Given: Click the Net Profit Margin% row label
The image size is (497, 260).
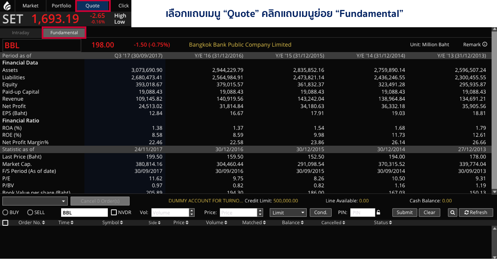Looking at the screenshot, I should coord(26,142).
